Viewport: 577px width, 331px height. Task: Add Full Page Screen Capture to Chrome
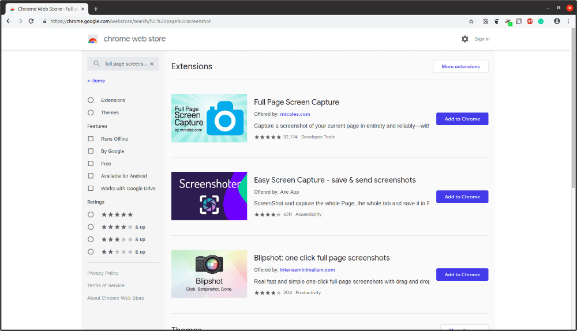[462, 119]
